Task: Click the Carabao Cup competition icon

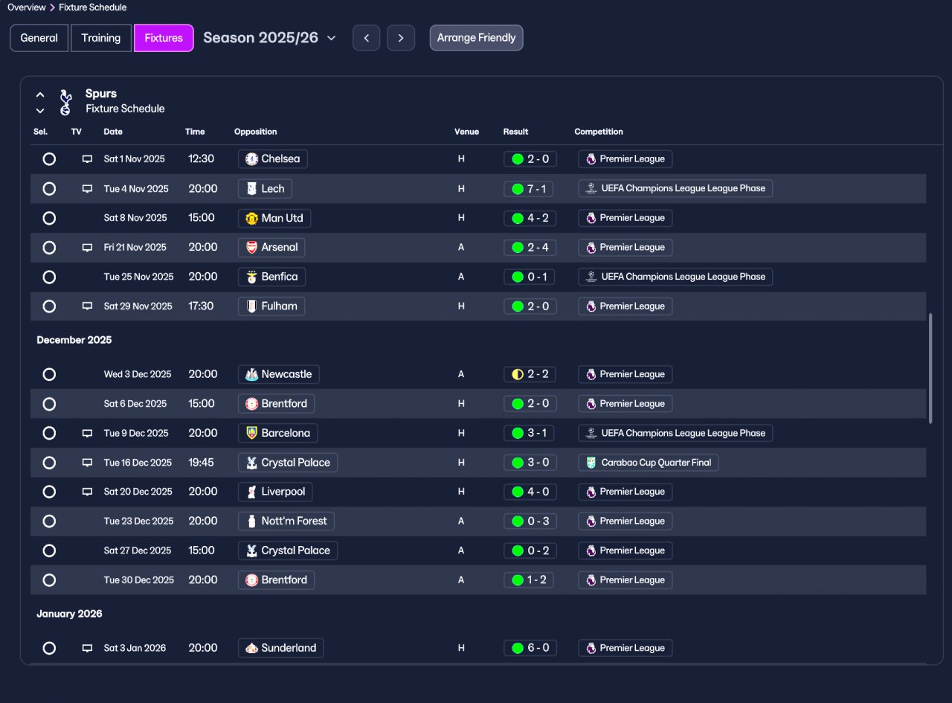Action: pyautogui.click(x=591, y=463)
